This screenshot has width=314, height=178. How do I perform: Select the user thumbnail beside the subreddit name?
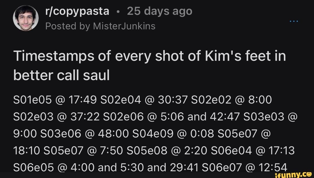[26, 17]
